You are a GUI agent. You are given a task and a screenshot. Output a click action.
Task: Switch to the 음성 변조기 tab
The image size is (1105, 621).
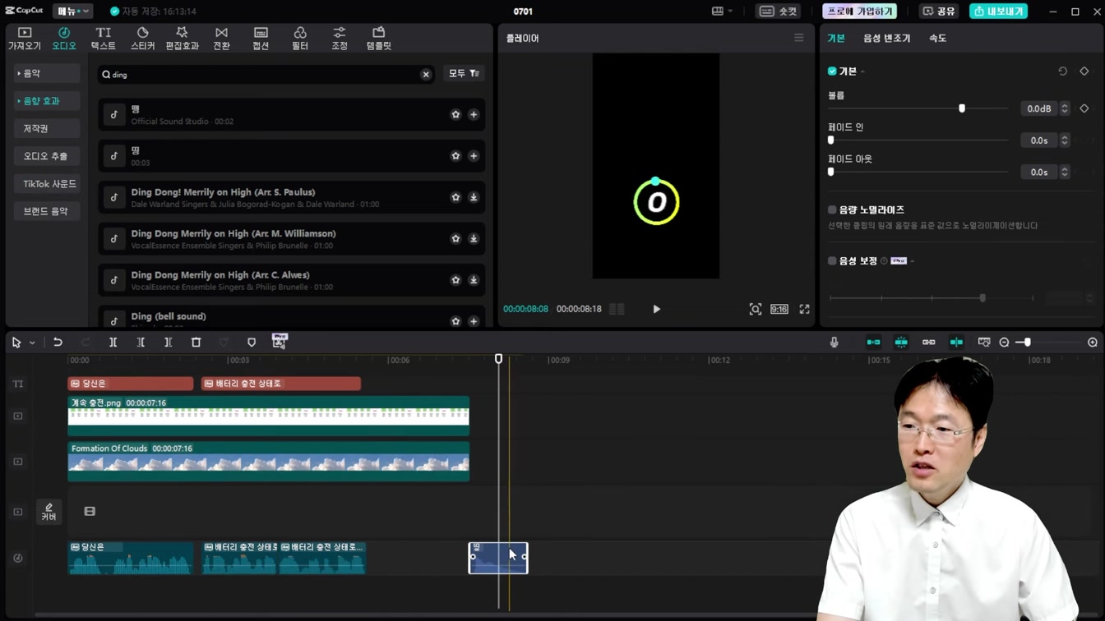pyautogui.click(x=886, y=39)
